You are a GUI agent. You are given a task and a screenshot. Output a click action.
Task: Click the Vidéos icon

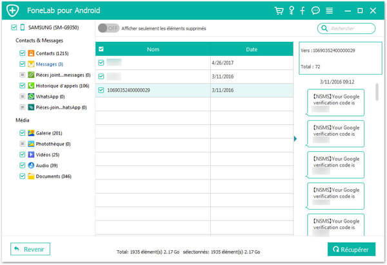(x=31, y=154)
